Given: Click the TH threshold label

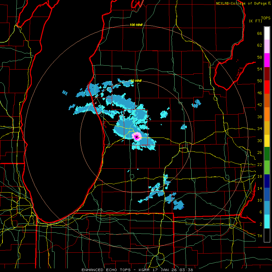Looking at the screenshot, I should (260, 236).
